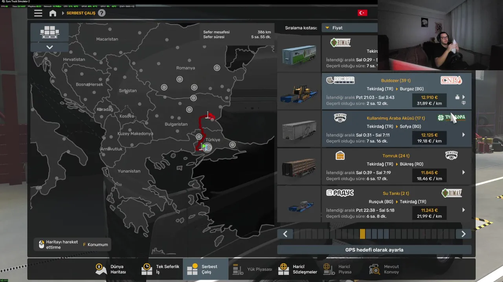Viewport: 503px width, 282px height.
Task: Go to next job list page
Action: tap(463, 234)
